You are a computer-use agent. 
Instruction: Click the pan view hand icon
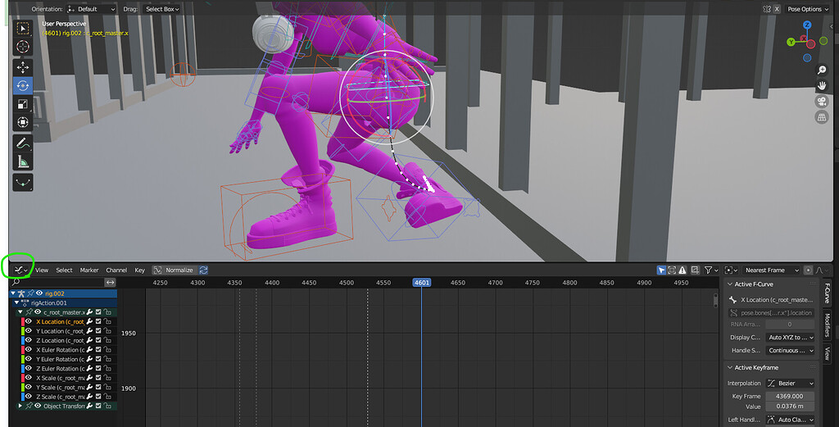(x=822, y=85)
